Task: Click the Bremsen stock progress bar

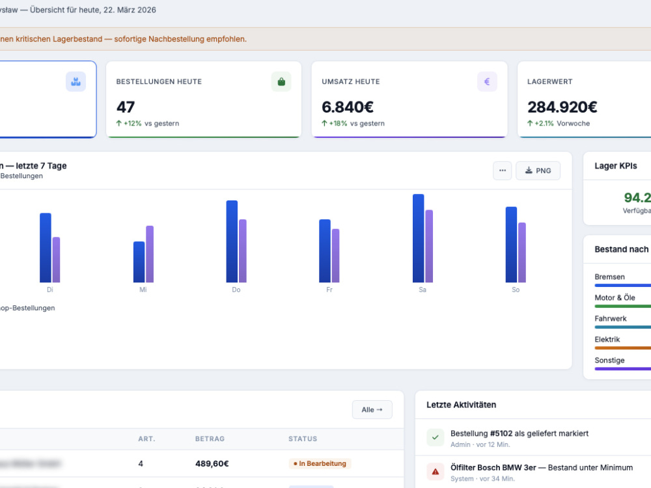Action: point(623,286)
